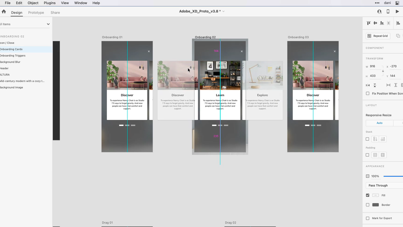403x227 pixels.
Task: Select Auto responsive resize option
Action: [379, 123]
